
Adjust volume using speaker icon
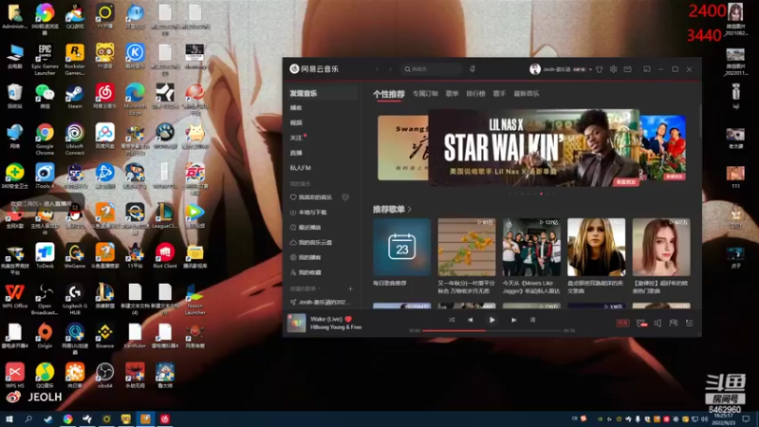657,323
